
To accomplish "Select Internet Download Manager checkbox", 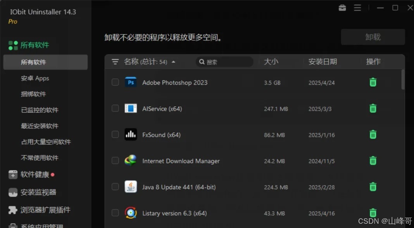I will [x=115, y=160].
